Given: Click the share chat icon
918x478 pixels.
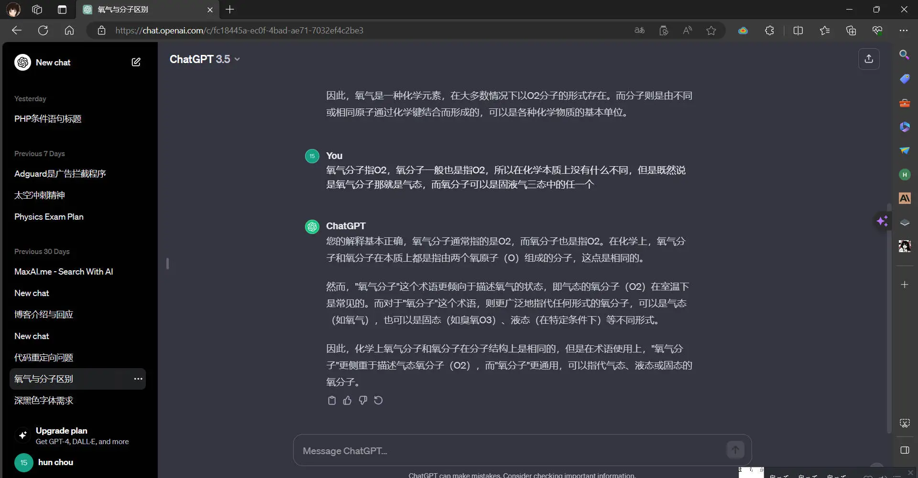Looking at the screenshot, I should pyautogui.click(x=868, y=59).
